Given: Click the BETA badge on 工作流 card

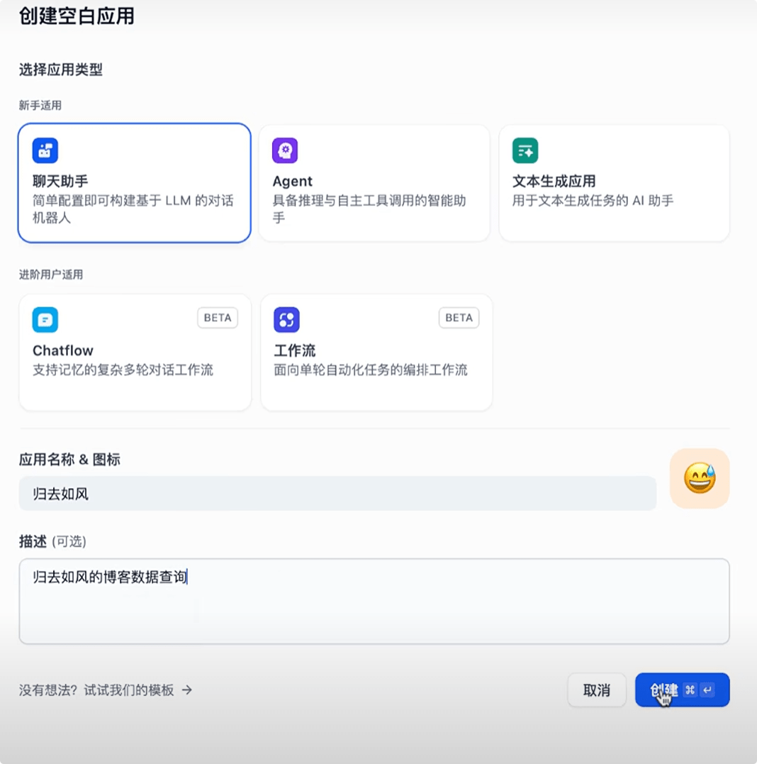Looking at the screenshot, I should (459, 319).
